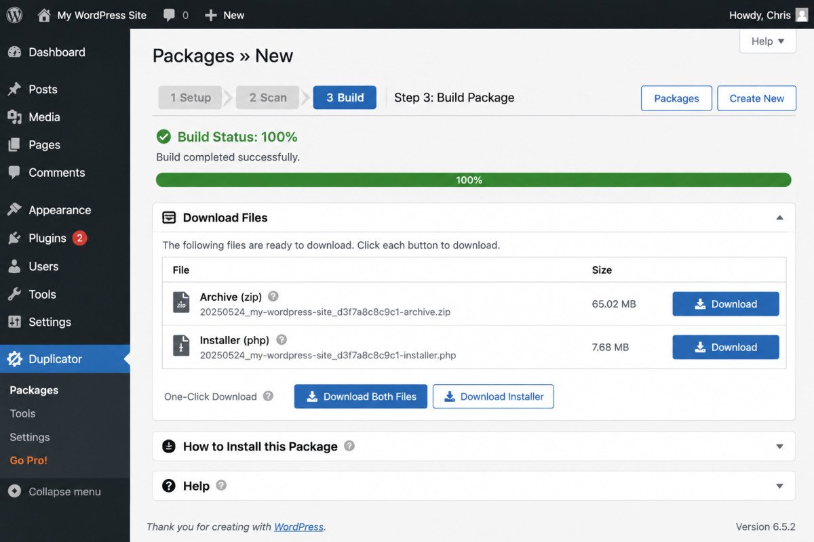Viewport: 814px width, 542px height.
Task: Click the small help icon next to Help heading
Action: [x=221, y=485]
